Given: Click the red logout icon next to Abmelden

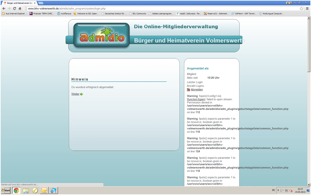Looking at the screenshot, I should (x=188, y=89).
